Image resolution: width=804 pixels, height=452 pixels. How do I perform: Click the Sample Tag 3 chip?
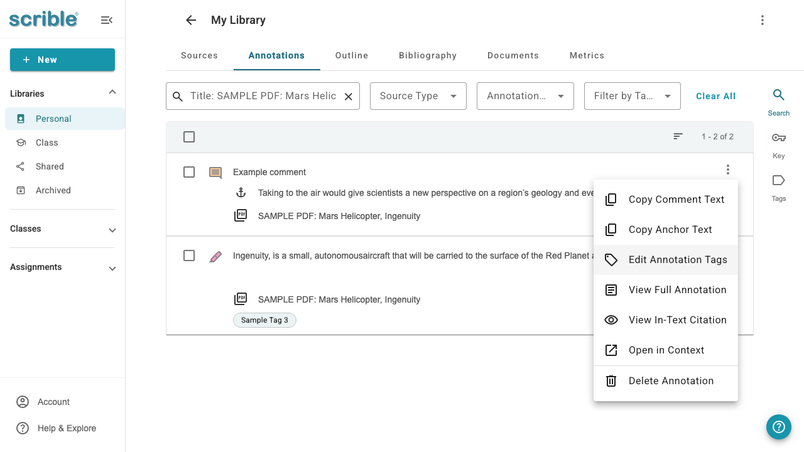[x=264, y=320]
